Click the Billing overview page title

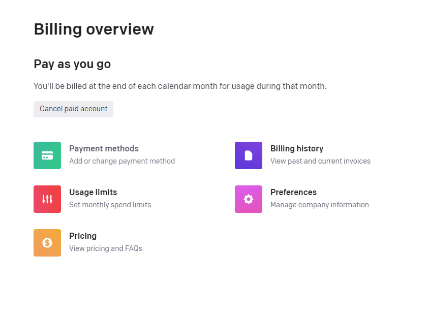coord(94,29)
